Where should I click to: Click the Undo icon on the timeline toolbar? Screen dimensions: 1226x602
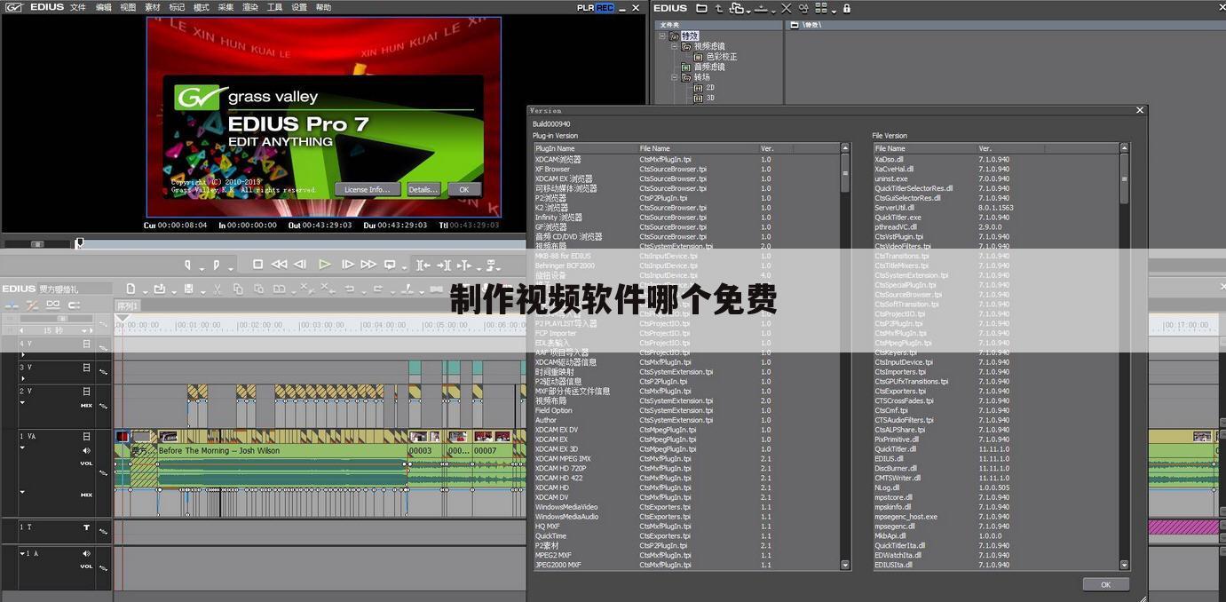click(x=350, y=289)
